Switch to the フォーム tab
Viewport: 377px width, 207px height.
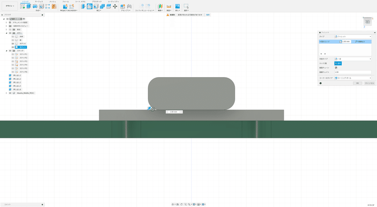pos(66,2)
